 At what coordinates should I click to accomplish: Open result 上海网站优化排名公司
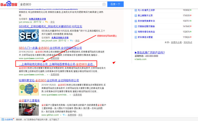[57, 64]
